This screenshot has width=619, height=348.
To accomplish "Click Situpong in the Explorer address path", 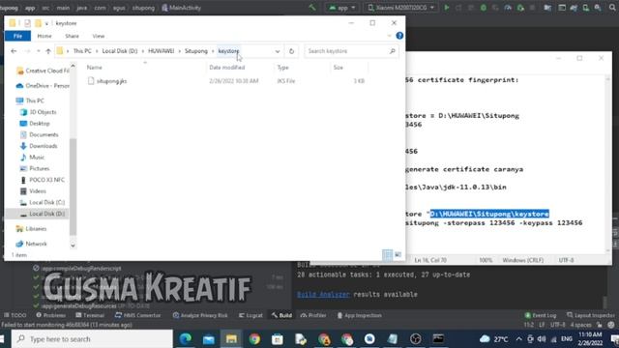I will 195,51.
